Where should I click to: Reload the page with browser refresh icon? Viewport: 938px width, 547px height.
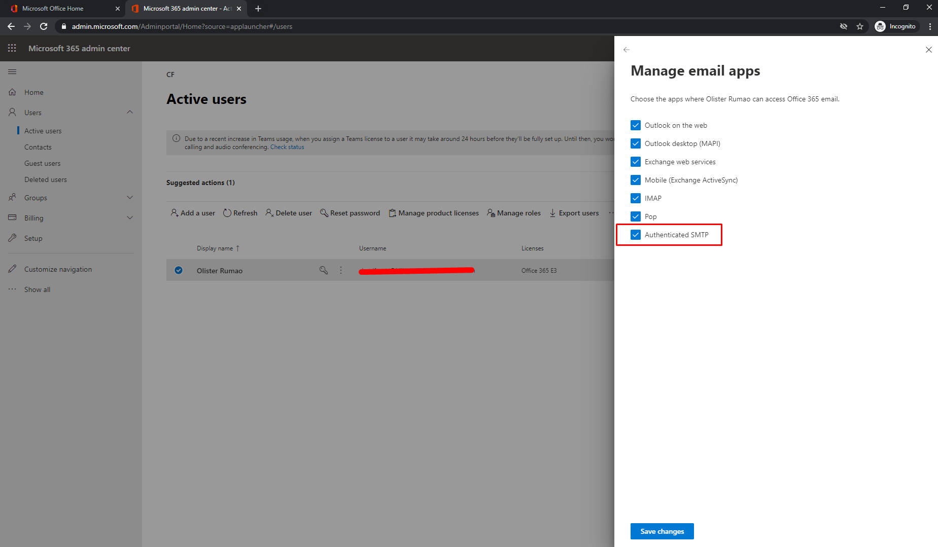[x=44, y=26]
